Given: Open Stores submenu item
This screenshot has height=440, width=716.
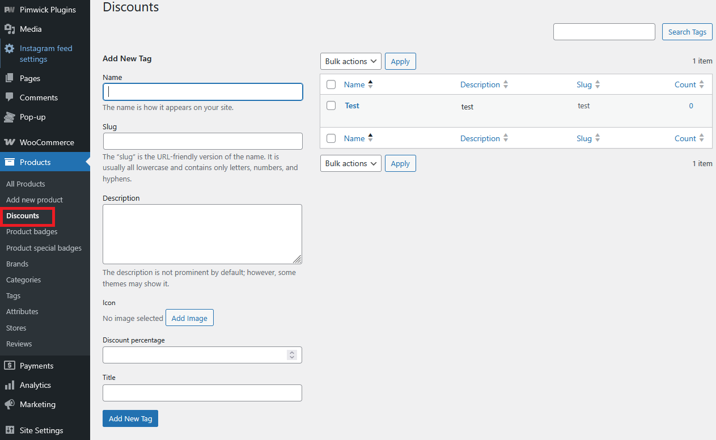Looking at the screenshot, I should tap(16, 328).
